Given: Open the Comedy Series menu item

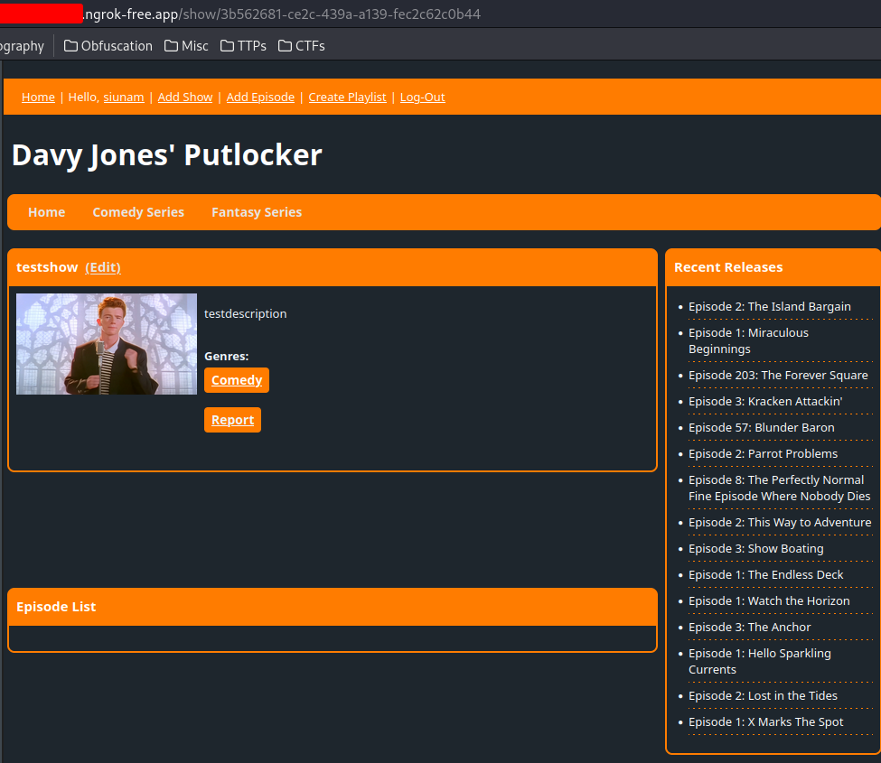Looking at the screenshot, I should click(x=138, y=212).
